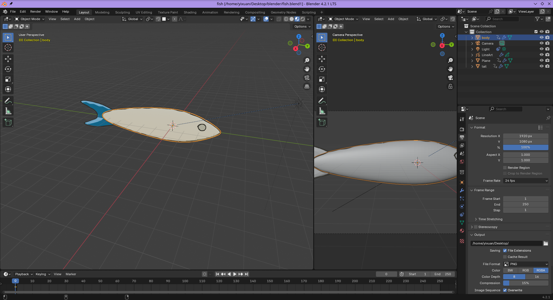The width and height of the screenshot is (553, 300).
Task: Open the output folder browser
Action: pyautogui.click(x=546, y=243)
